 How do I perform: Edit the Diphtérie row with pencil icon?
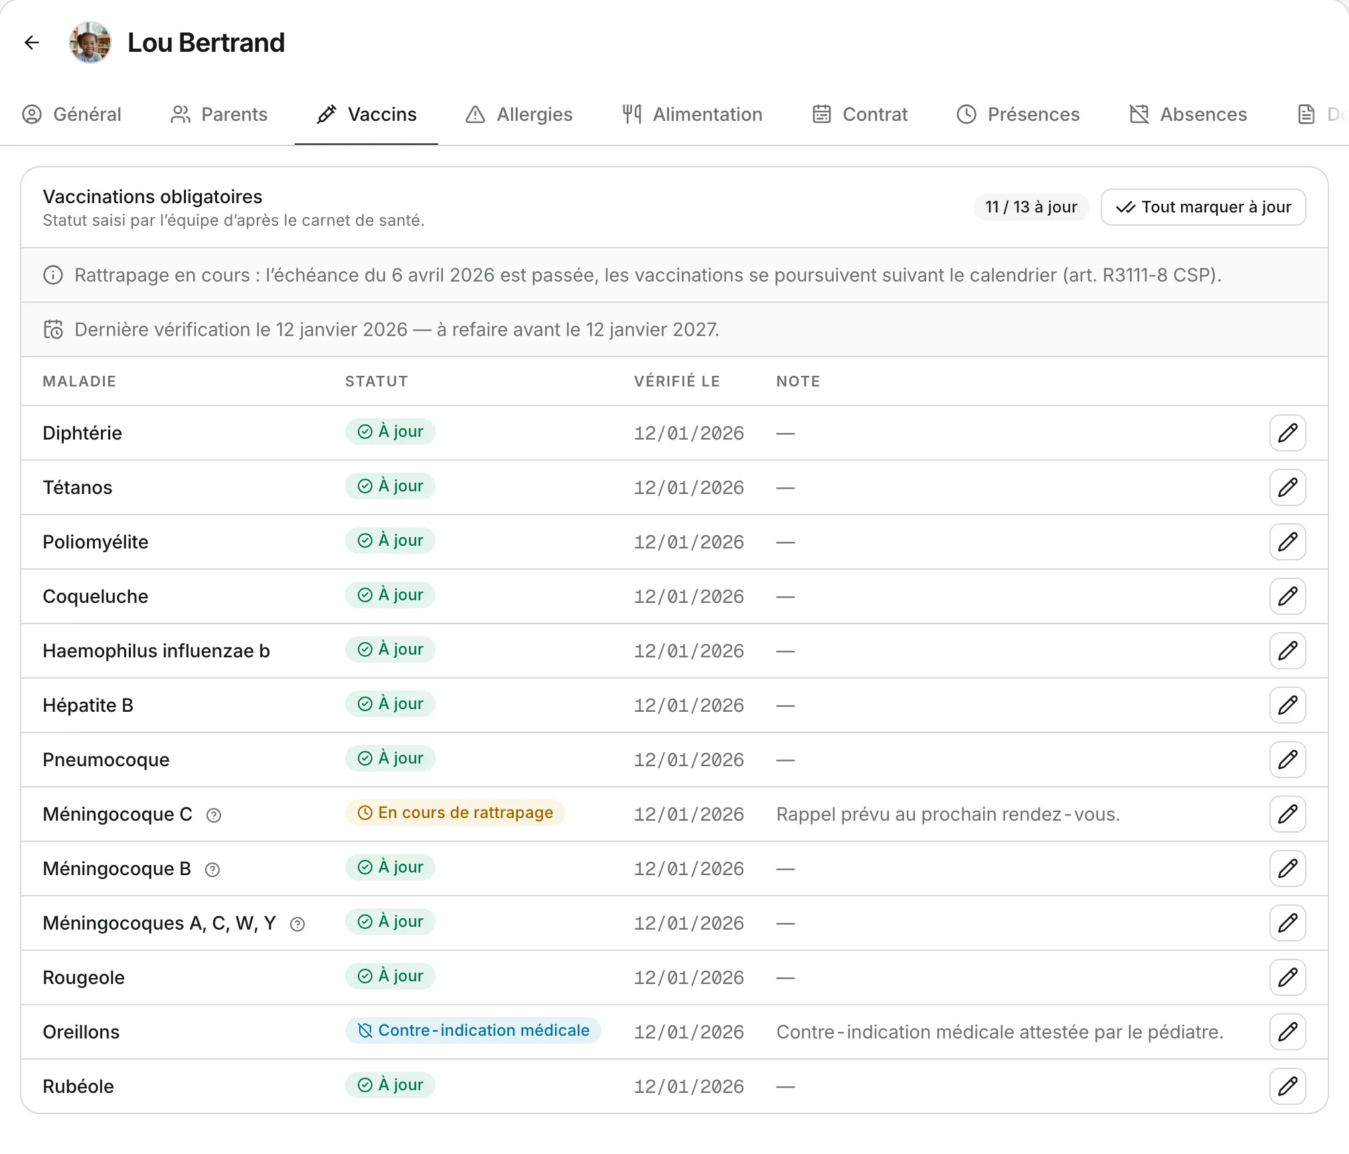tap(1287, 433)
